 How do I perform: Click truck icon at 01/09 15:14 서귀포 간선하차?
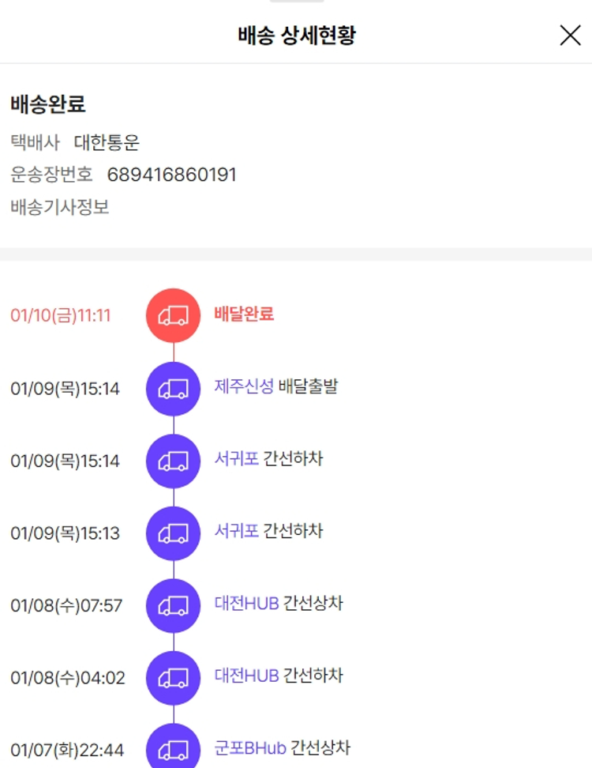173,461
